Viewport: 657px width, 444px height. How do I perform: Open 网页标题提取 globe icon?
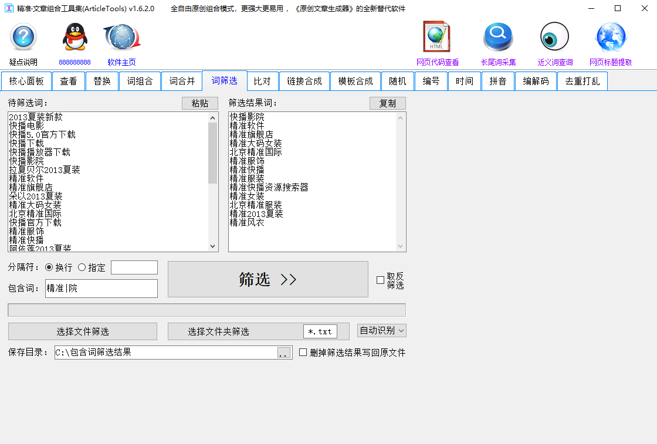tap(611, 37)
